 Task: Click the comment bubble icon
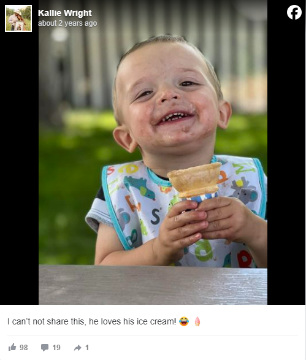(45, 347)
